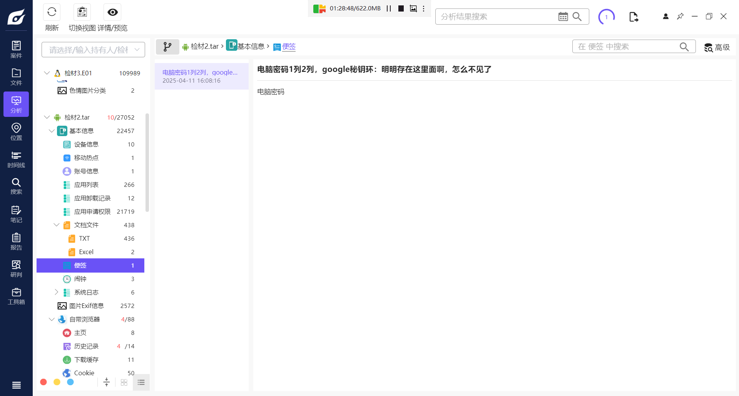Pause the screen recording timer
739x396 pixels.
[389, 8]
